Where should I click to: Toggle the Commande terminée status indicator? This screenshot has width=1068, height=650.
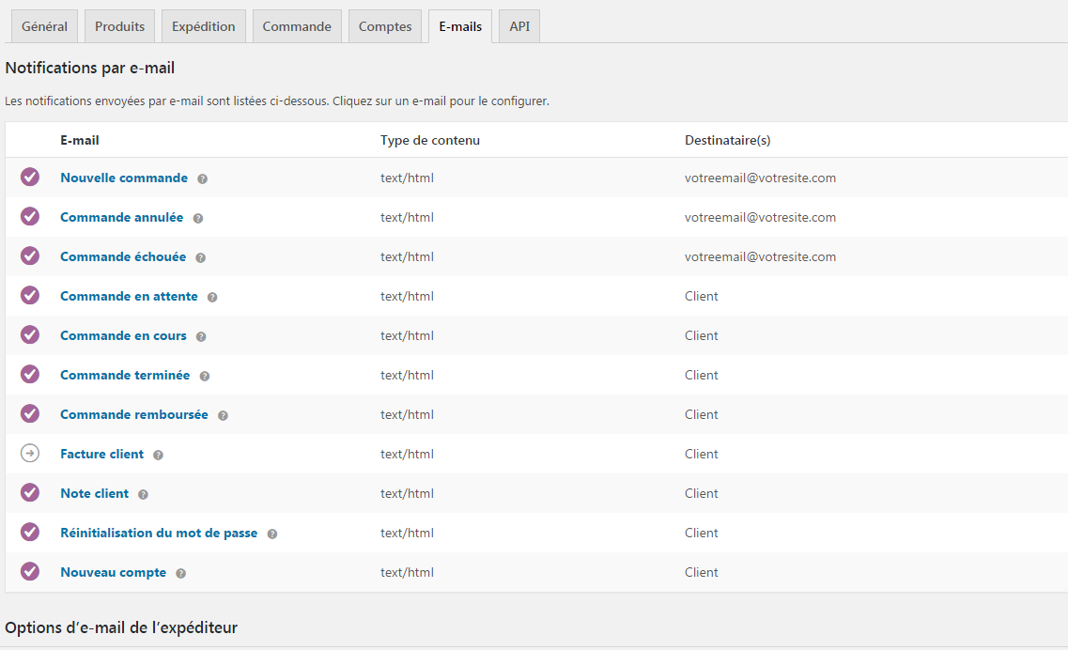tap(29, 374)
